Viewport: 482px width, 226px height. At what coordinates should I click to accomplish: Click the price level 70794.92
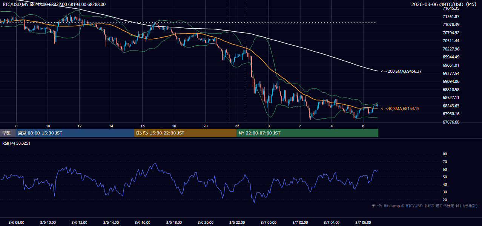pyautogui.click(x=451, y=33)
